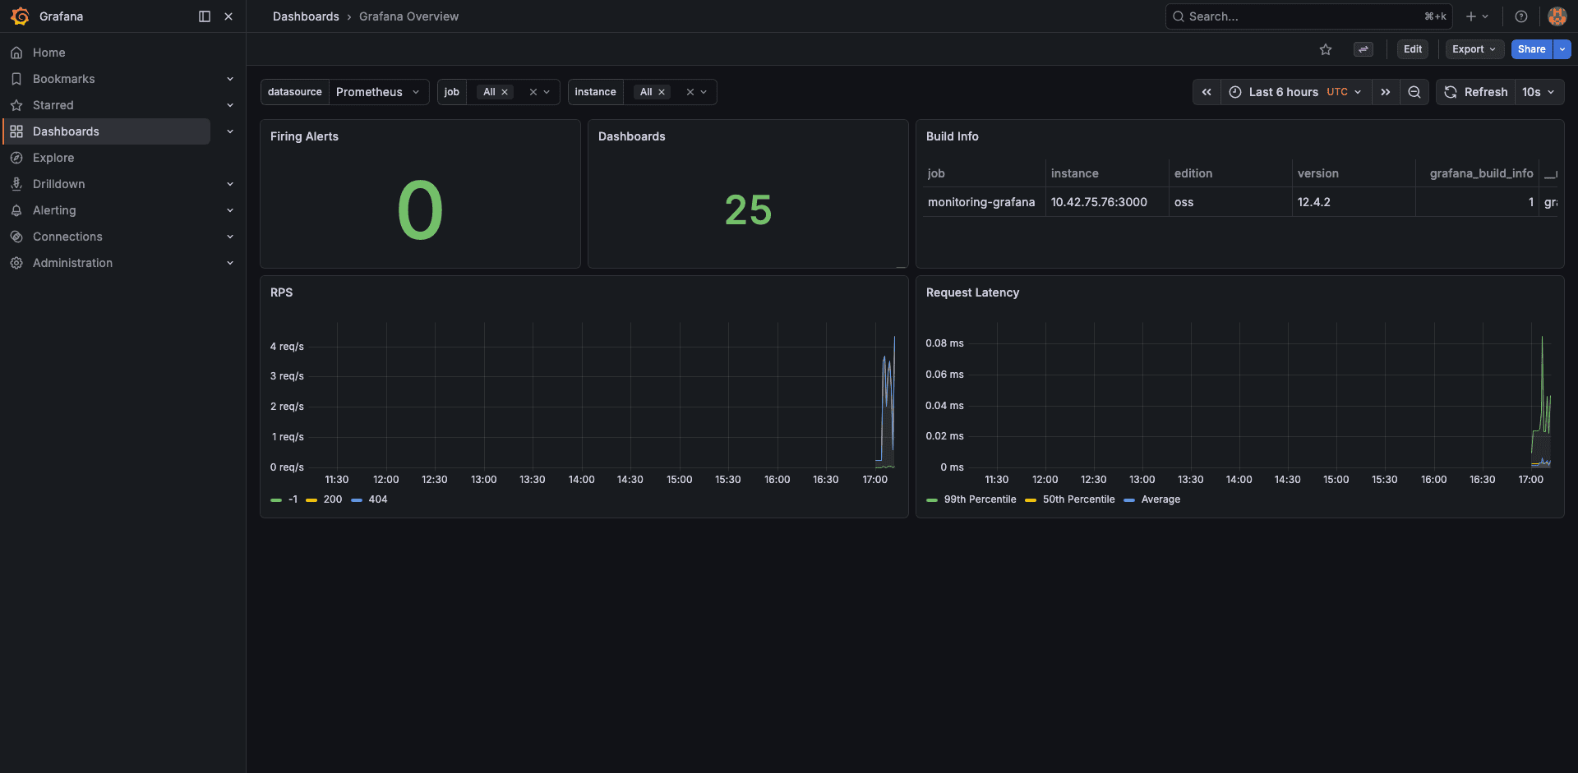This screenshot has width=1578, height=773.
Task: Open the 10s refresh interval dropdown
Action: (1539, 92)
